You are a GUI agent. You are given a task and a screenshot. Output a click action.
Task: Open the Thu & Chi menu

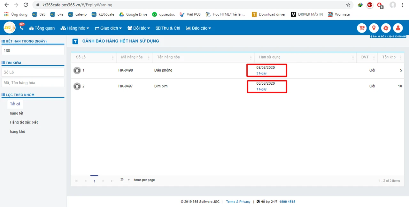pyautogui.click(x=168, y=28)
